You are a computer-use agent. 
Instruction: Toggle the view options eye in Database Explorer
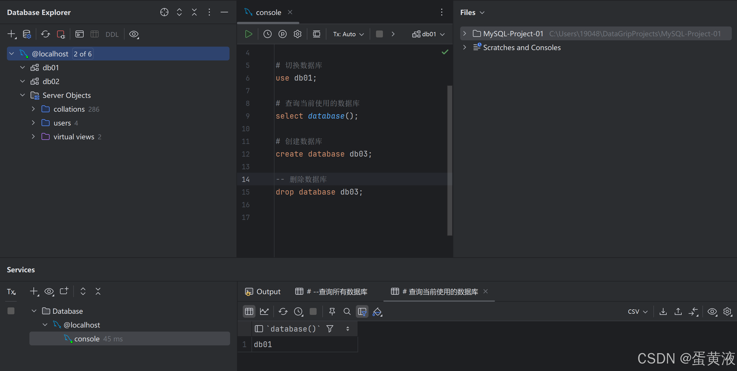pos(134,34)
